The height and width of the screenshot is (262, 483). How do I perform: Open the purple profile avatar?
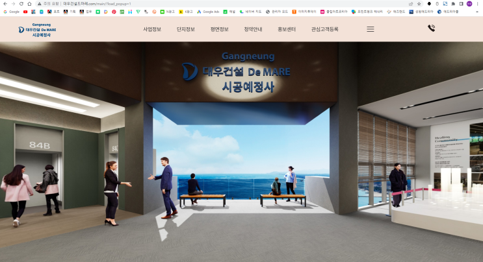469,4
